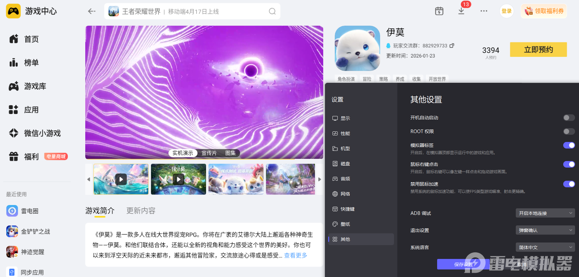Click 取消 button in settings
Viewport: 579px width, 277px height.
click(x=522, y=264)
